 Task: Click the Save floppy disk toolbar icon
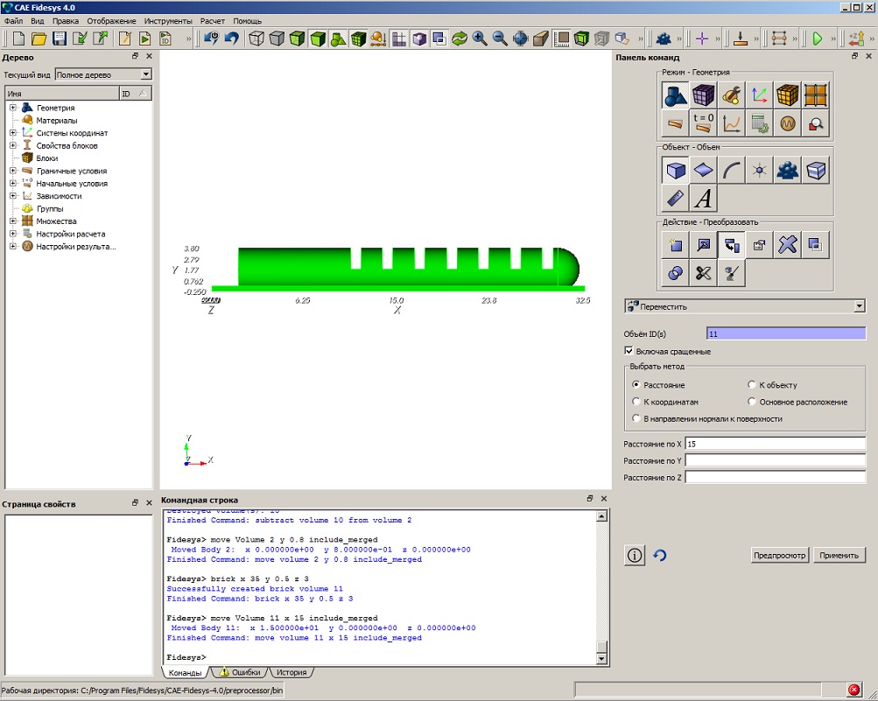(60, 39)
